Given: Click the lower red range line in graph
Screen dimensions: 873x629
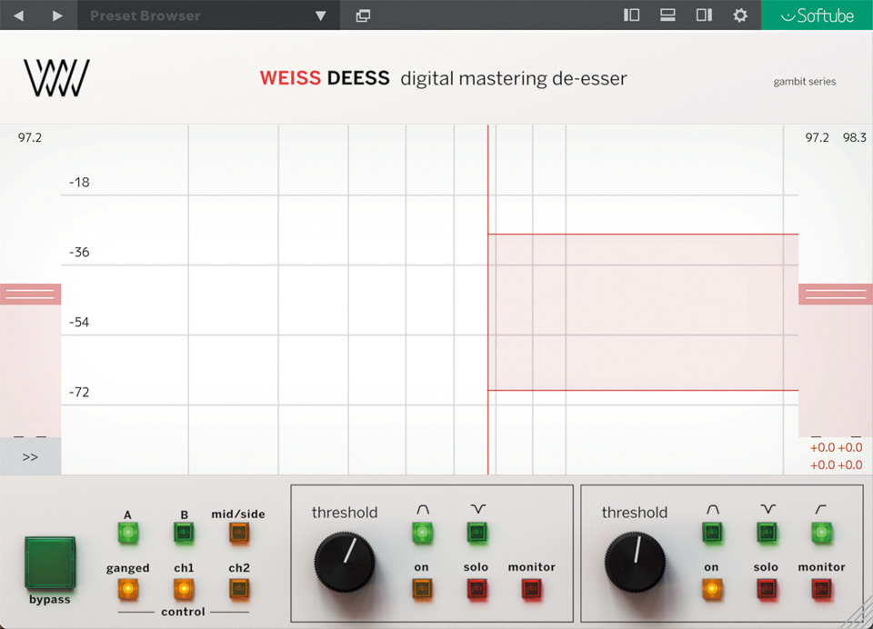Looking at the screenshot, I should pyautogui.click(x=643, y=390).
